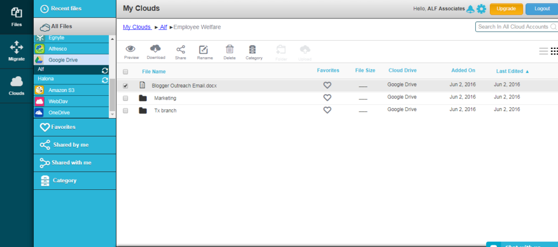
Task: Favorite Blogger Outreach Email.docx heart
Action: pyautogui.click(x=327, y=85)
